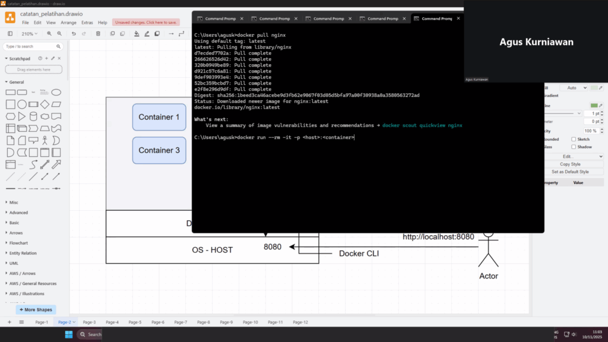
Task: Click the green line color swatch
Action: [x=594, y=105]
